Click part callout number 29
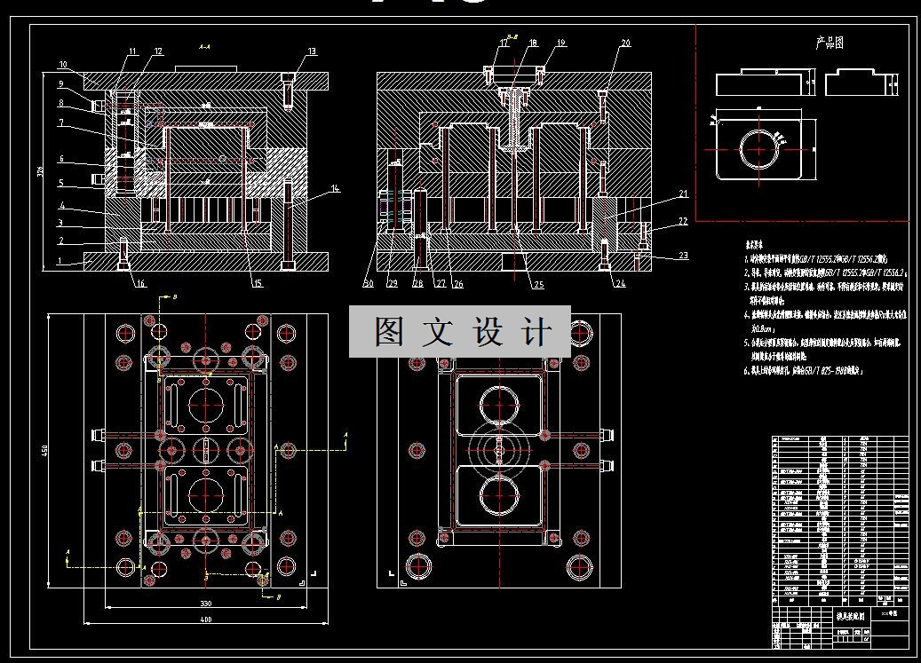 393,284
